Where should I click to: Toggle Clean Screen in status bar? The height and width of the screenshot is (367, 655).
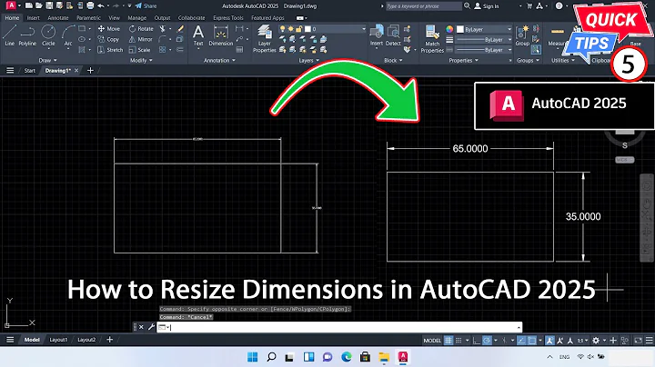pos(638,341)
